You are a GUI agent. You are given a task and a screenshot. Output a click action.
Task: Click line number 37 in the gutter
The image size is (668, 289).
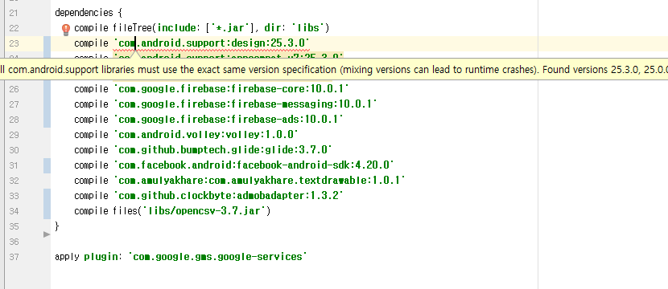pos(14,257)
